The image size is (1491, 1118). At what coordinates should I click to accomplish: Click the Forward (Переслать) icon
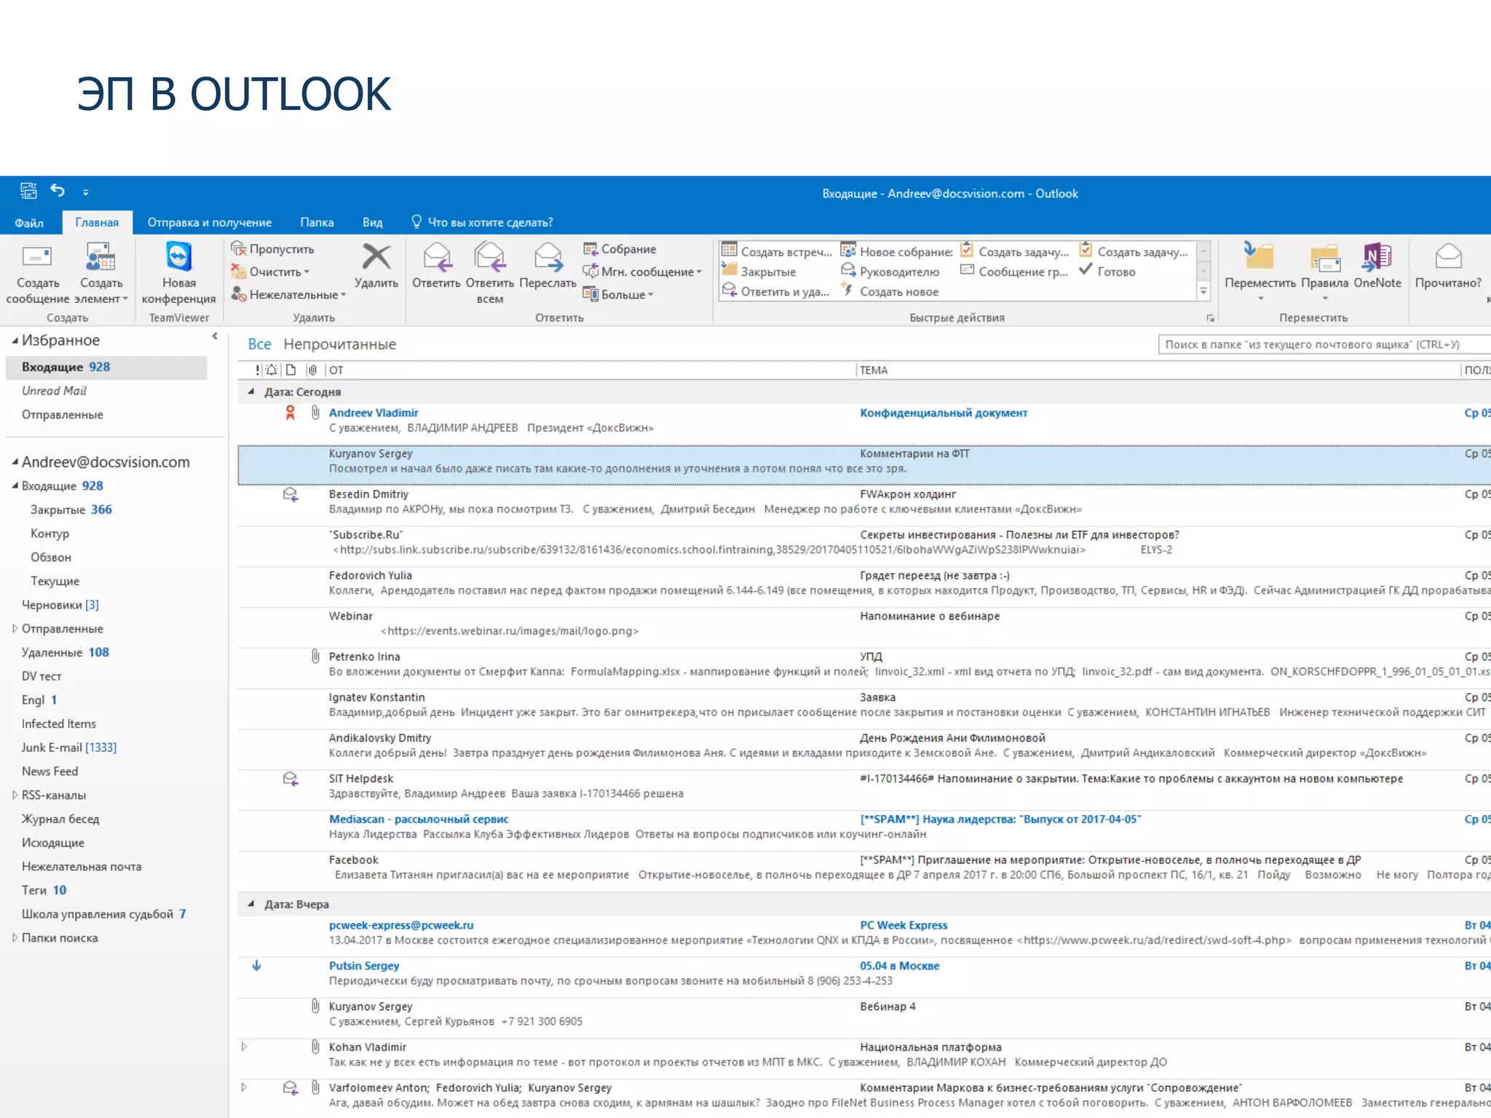point(547,258)
